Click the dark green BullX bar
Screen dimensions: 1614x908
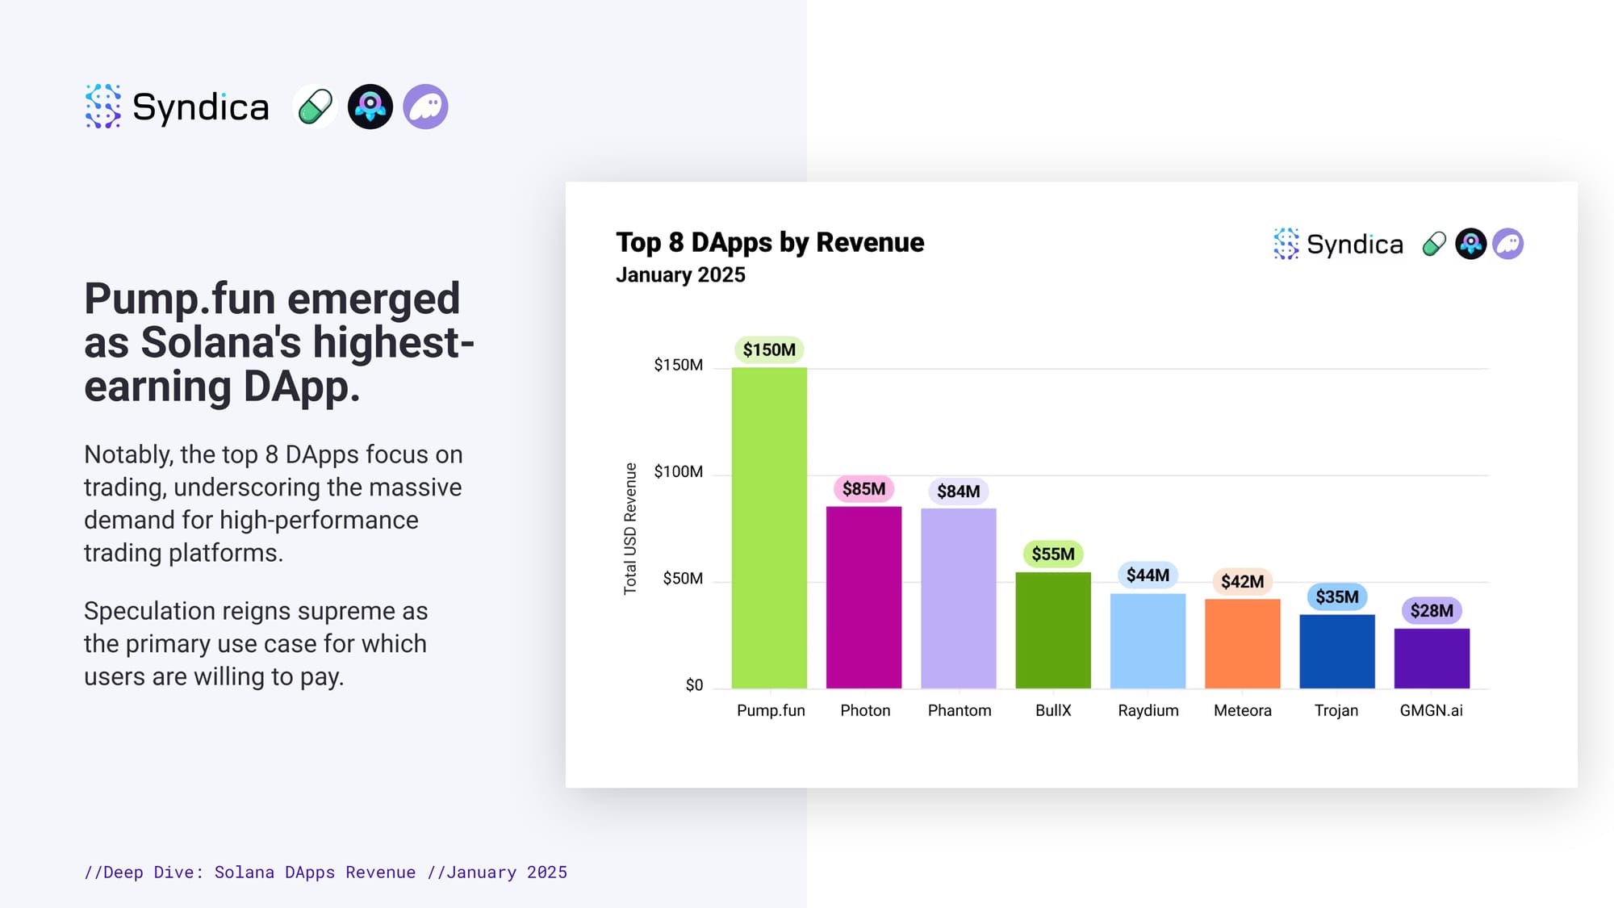pyautogui.click(x=1053, y=630)
